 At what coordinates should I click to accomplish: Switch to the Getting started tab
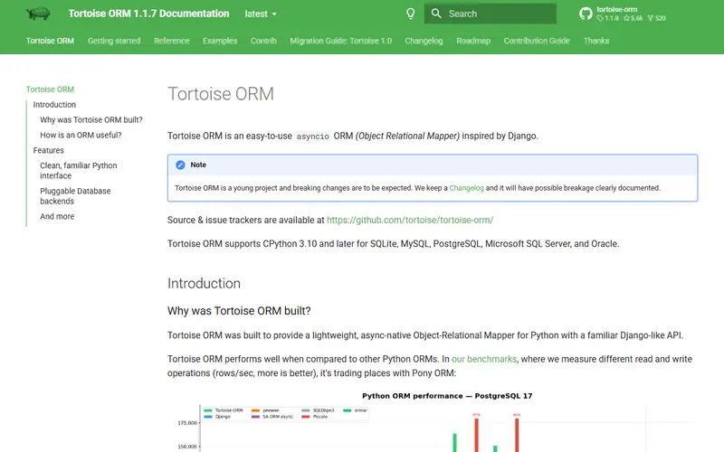(114, 41)
